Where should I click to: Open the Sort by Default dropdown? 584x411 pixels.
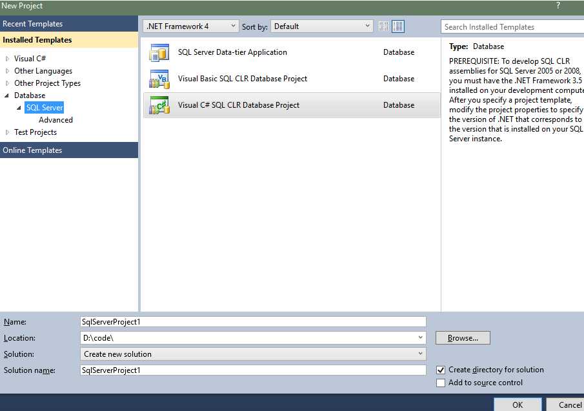click(322, 26)
